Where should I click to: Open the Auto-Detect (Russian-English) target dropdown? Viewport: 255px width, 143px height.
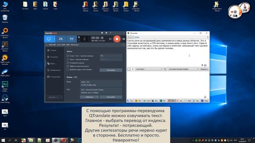click(183, 69)
